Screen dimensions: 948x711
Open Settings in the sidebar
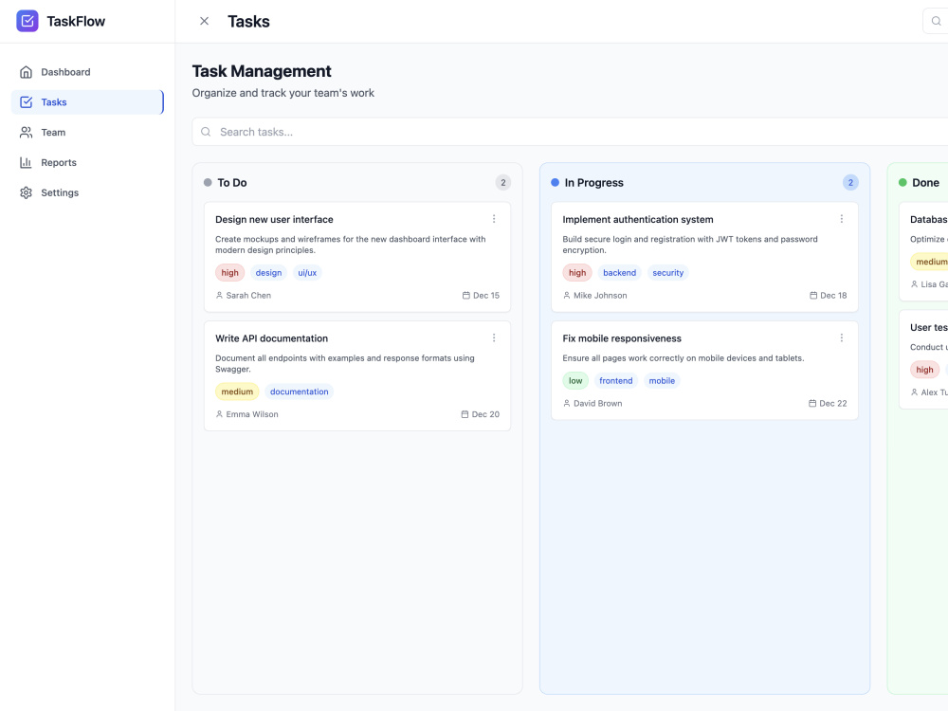pyautogui.click(x=87, y=192)
